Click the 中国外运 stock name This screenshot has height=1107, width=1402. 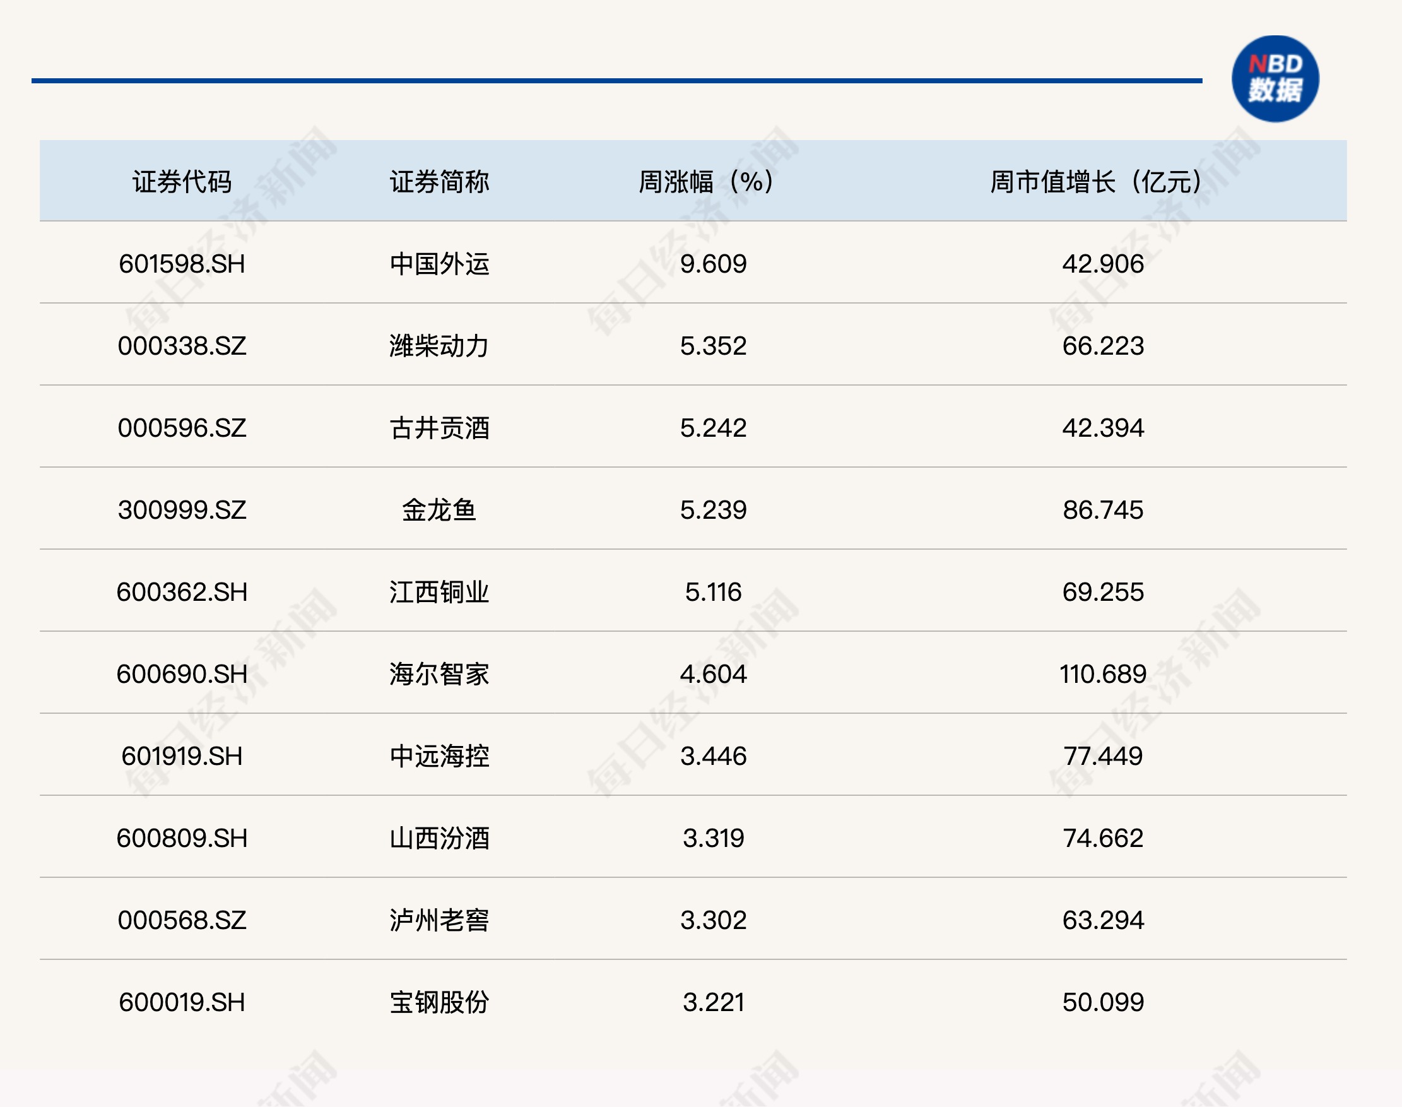tap(439, 264)
